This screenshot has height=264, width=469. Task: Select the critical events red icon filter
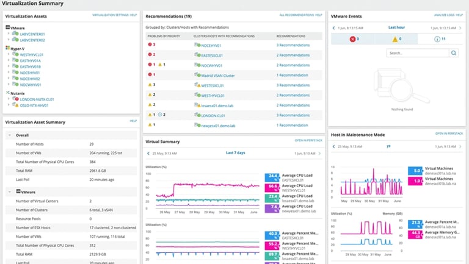point(352,39)
